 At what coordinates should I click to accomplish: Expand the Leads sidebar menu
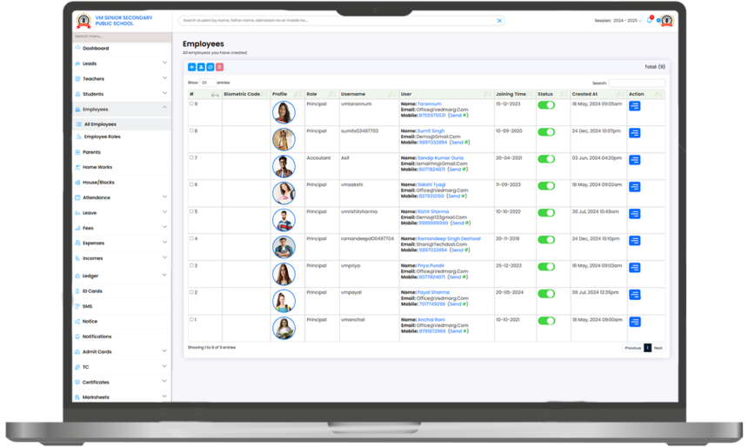(x=122, y=63)
